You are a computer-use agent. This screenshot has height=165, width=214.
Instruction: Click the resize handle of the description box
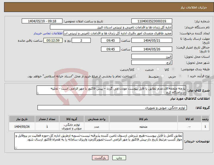[x=38, y=93]
